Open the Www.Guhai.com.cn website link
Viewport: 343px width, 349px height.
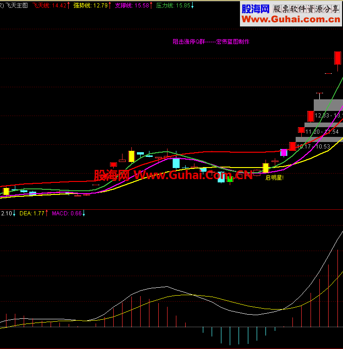pyautogui.click(x=291, y=19)
